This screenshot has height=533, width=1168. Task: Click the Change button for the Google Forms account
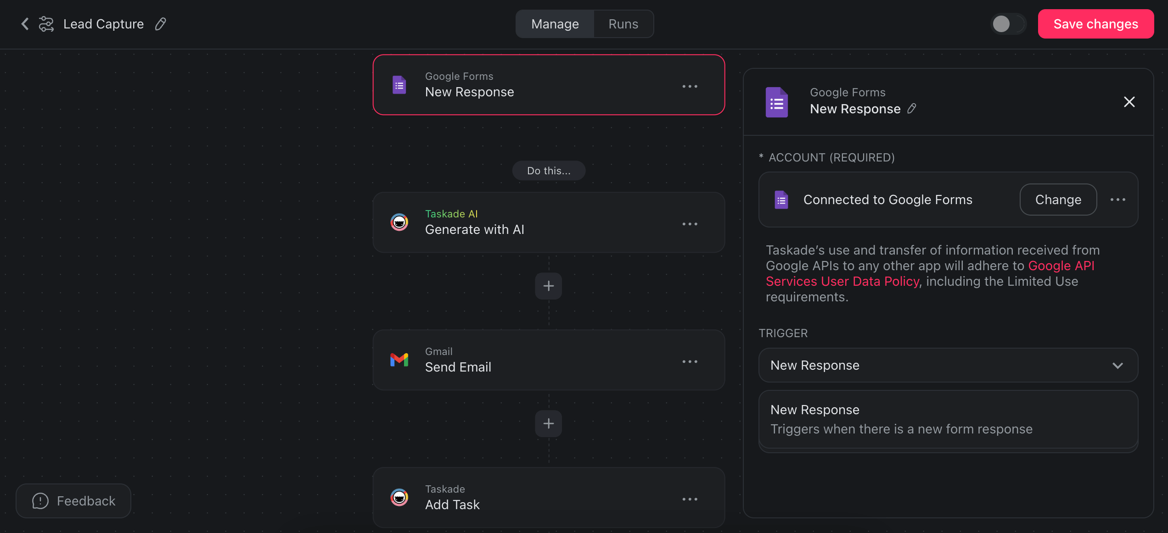[x=1058, y=200]
